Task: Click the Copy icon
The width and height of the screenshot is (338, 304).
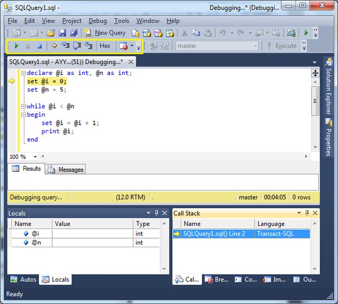Action: point(196,33)
